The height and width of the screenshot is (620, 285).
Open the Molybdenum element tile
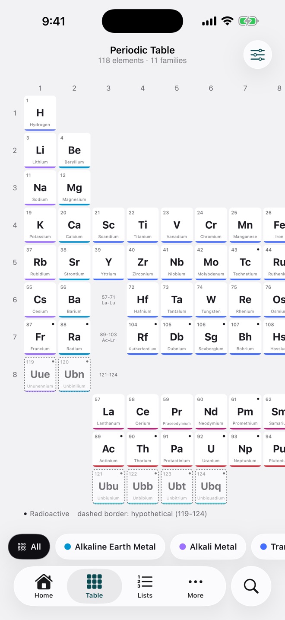[211, 262]
